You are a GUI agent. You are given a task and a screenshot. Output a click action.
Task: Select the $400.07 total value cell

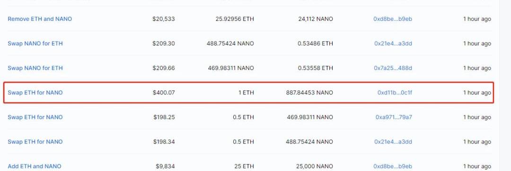[164, 93]
